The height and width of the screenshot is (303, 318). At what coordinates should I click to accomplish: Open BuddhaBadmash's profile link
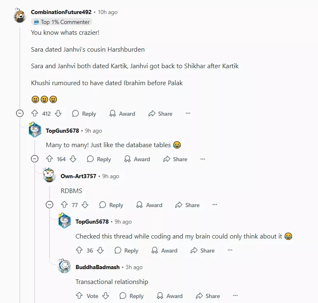(x=97, y=267)
